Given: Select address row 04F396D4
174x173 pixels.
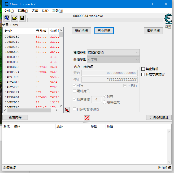Looking at the screenshot, I should coord(31,97).
